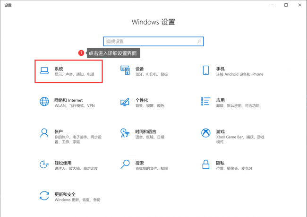This screenshot has width=307, height=217.
Task: Click the text 蓝牙、打印机、鼠标
Action: click(152, 74)
